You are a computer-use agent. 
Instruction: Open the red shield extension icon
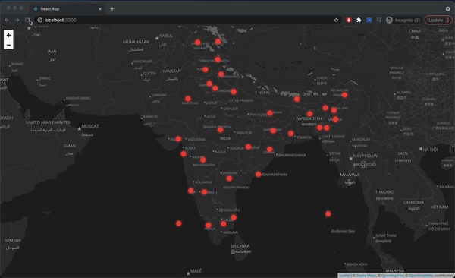coord(349,20)
